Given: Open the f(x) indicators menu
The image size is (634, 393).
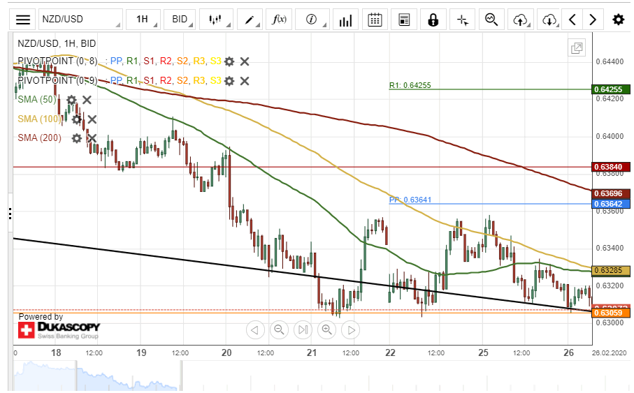Looking at the screenshot, I should click(x=279, y=20).
